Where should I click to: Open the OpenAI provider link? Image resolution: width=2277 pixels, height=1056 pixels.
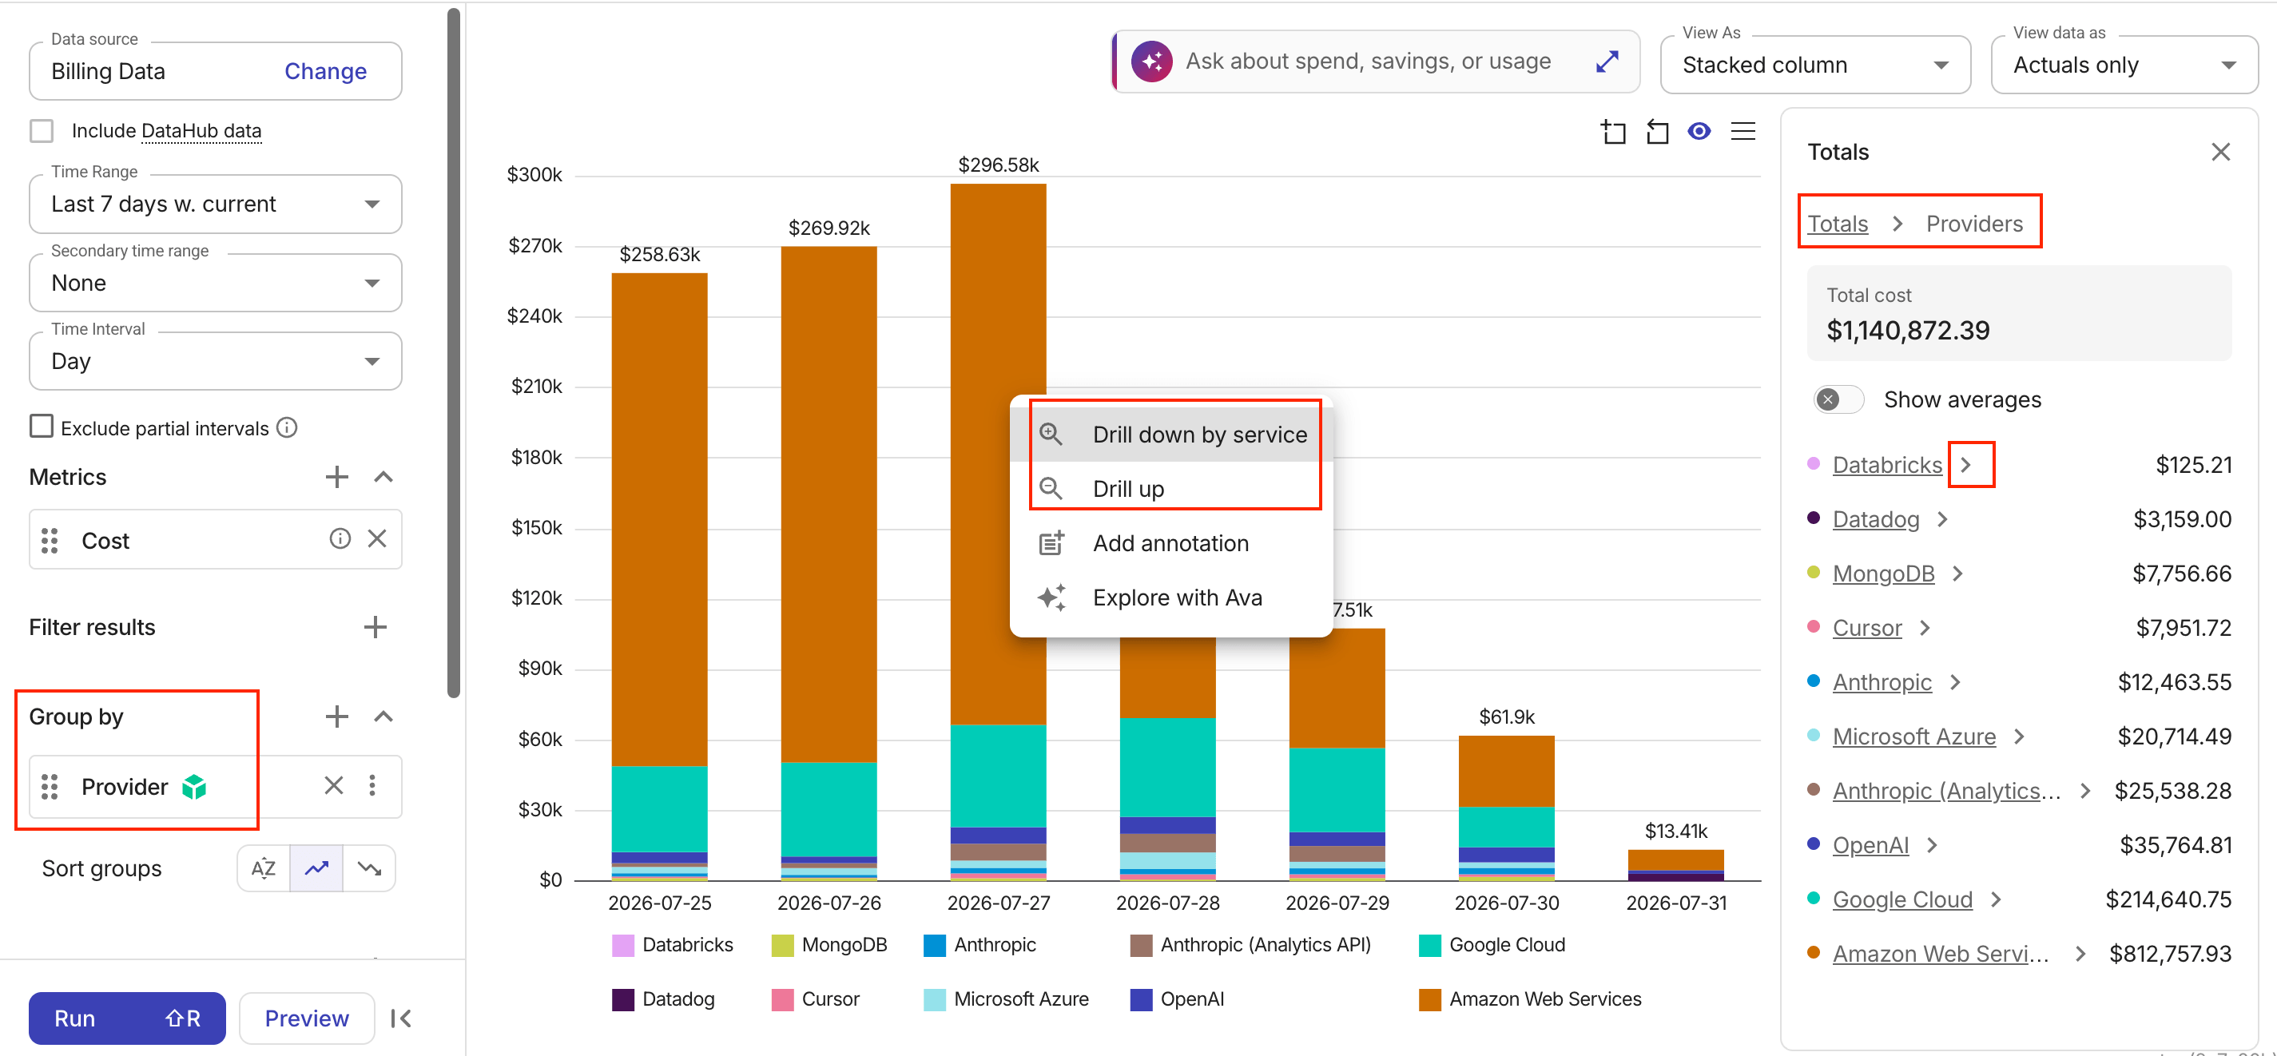[x=1870, y=846]
